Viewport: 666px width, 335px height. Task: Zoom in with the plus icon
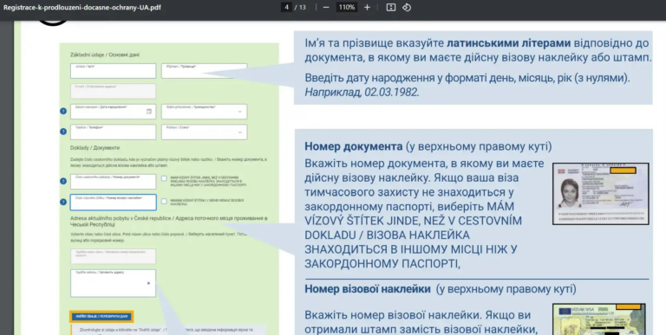(x=367, y=7)
